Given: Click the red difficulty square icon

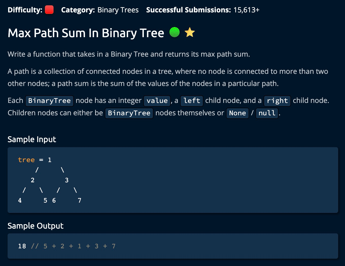Looking at the screenshot, I should pyautogui.click(x=49, y=10).
